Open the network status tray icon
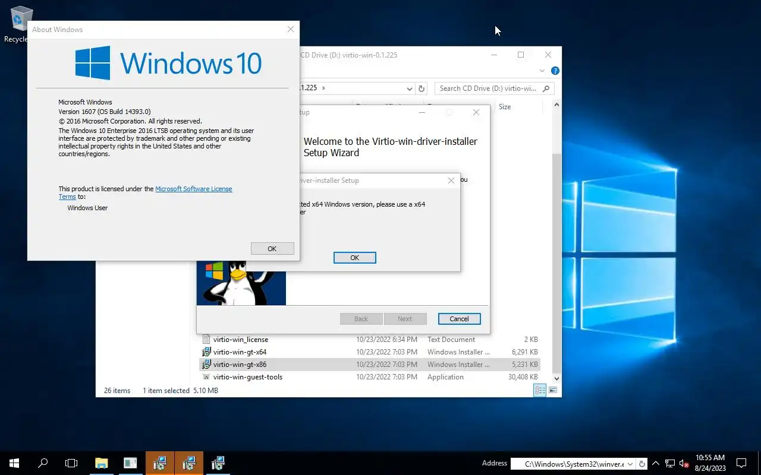Image resolution: width=761 pixels, height=475 pixels. point(670,464)
